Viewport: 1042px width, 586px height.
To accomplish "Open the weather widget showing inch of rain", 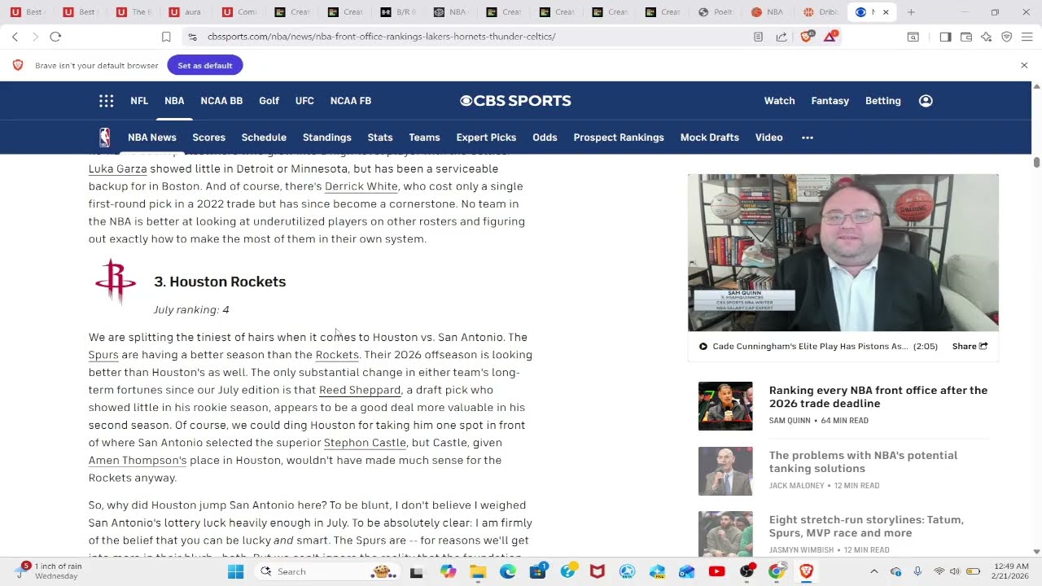I will (x=51, y=571).
